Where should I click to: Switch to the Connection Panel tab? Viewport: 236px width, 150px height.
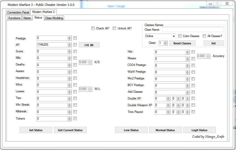pyautogui.click(x=18, y=12)
